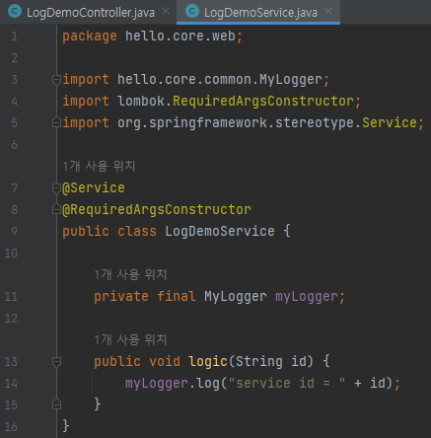Click package name hello.core.web
The image size is (431, 438).
180,36
